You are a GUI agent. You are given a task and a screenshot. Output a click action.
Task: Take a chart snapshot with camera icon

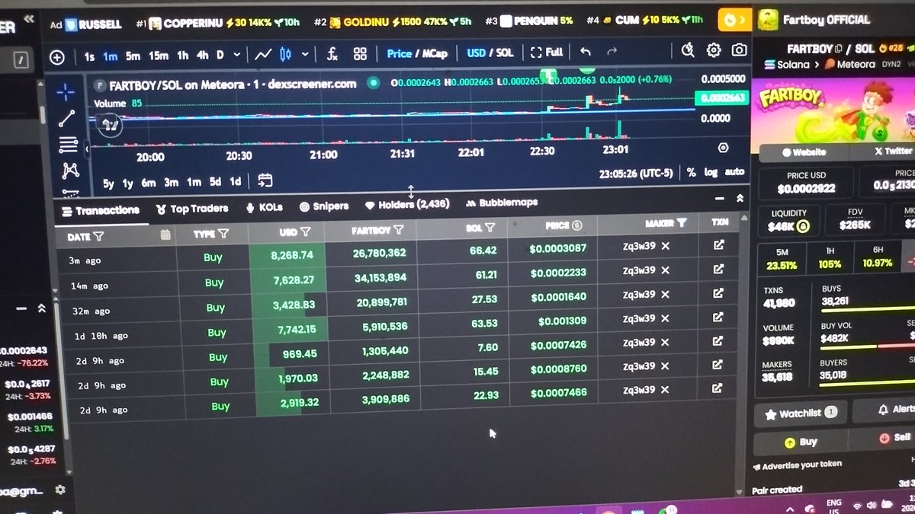point(739,50)
